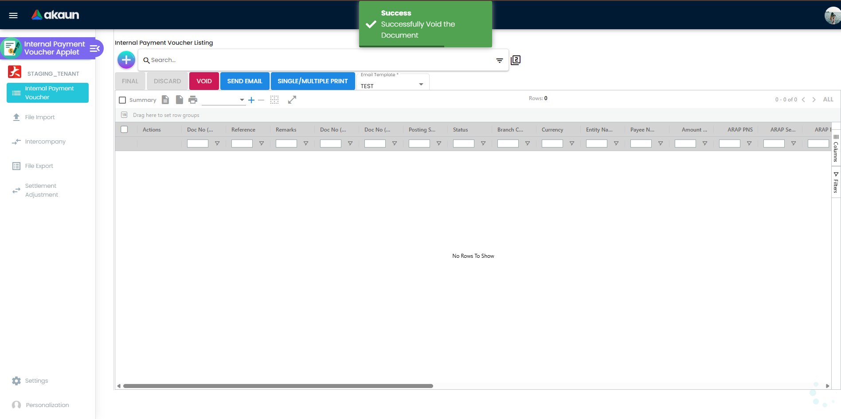Click the Search input field
The height and width of the screenshot is (419, 841).
(x=319, y=60)
